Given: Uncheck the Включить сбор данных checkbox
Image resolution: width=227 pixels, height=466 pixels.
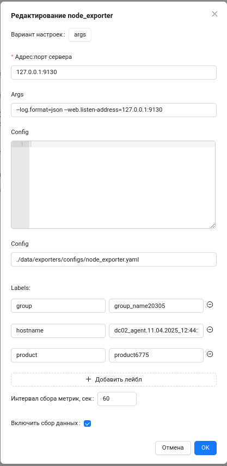Looking at the screenshot, I should 87,423.
